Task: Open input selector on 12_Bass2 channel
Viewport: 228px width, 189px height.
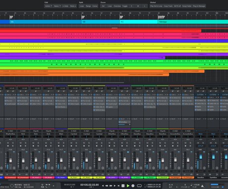Action: point(150,131)
